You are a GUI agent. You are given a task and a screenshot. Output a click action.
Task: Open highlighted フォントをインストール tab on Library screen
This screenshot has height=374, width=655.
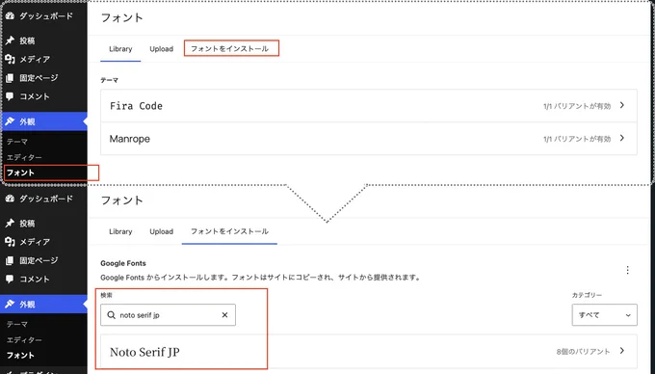pyautogui.click(x=231, y=48)
